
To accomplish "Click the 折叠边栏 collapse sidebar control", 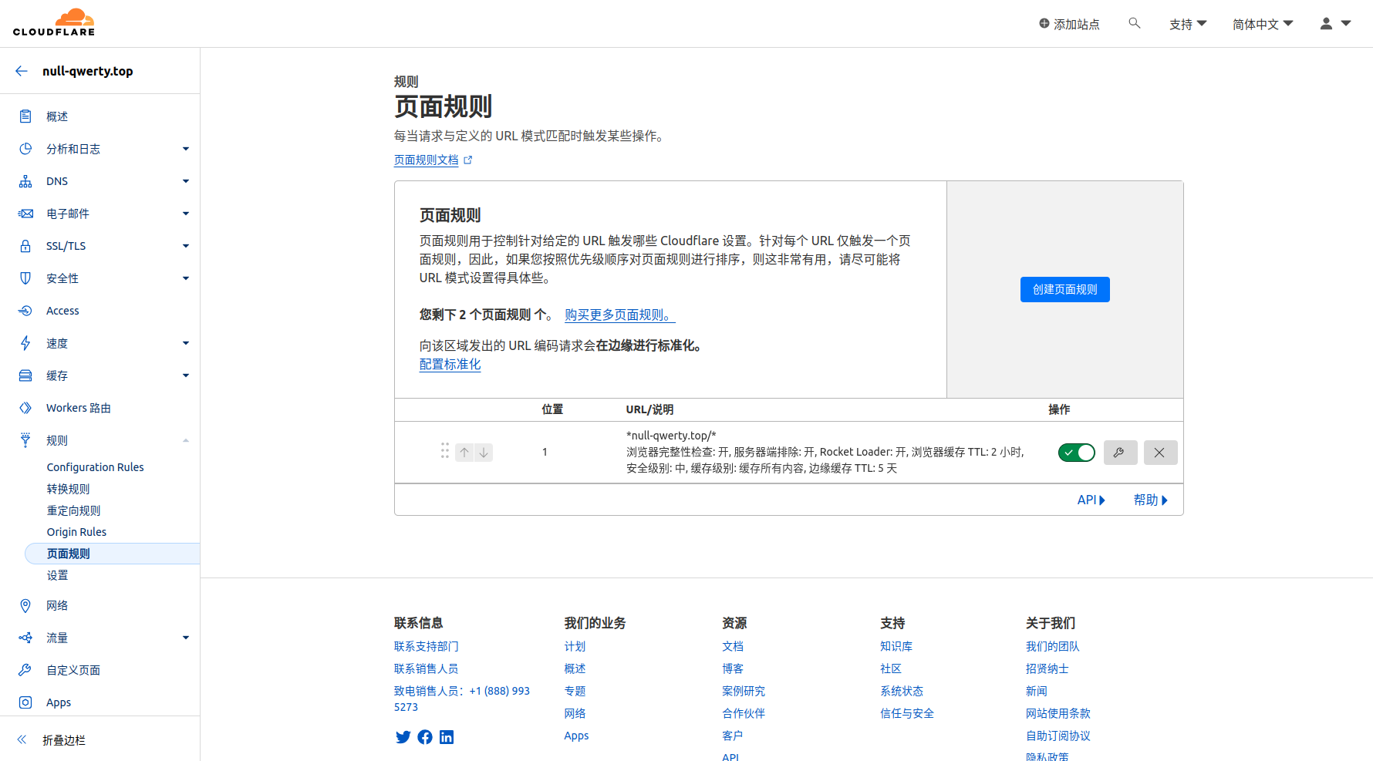I will click(62, 740).
